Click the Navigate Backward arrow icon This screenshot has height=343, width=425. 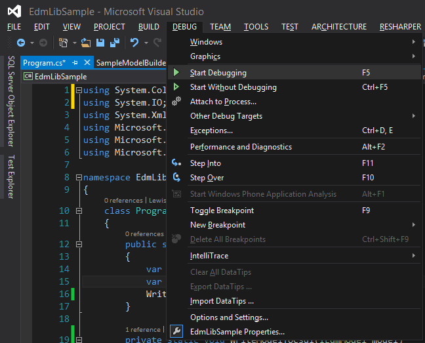tap(21, 43)
